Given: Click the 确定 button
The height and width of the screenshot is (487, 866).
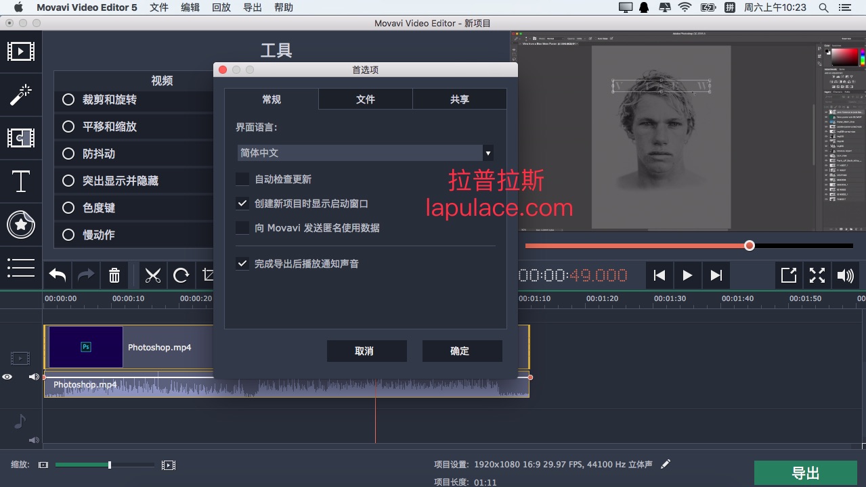Looking at the screenshot, I should coord(462,351).
